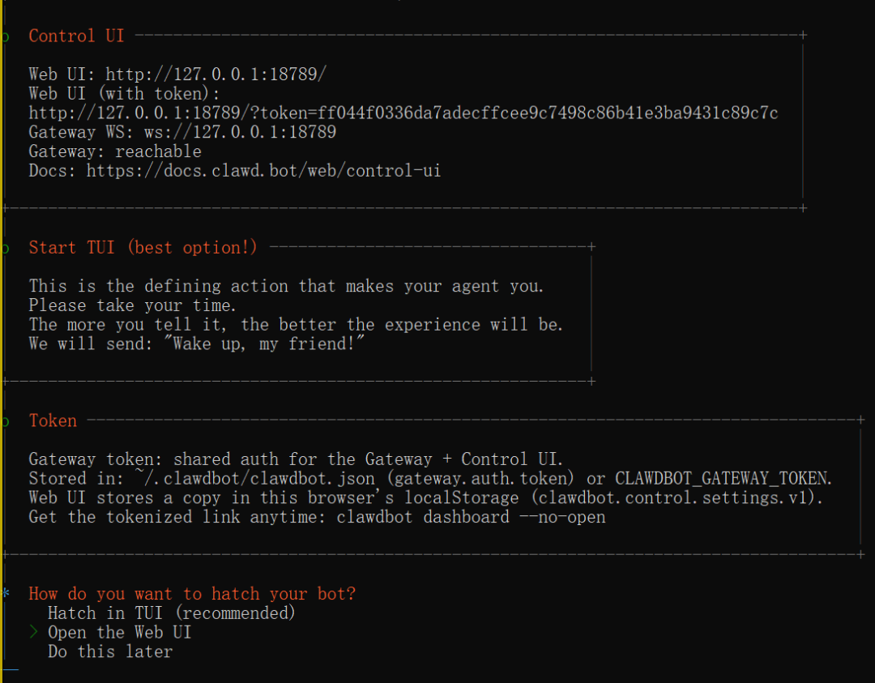Click the CLAWDBOT_GATEWAY_TOKEN variable name

coord(723,479)
